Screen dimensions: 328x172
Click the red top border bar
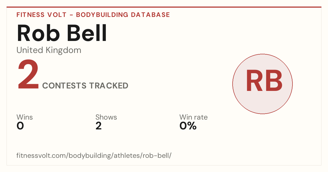tap(164, 7)
